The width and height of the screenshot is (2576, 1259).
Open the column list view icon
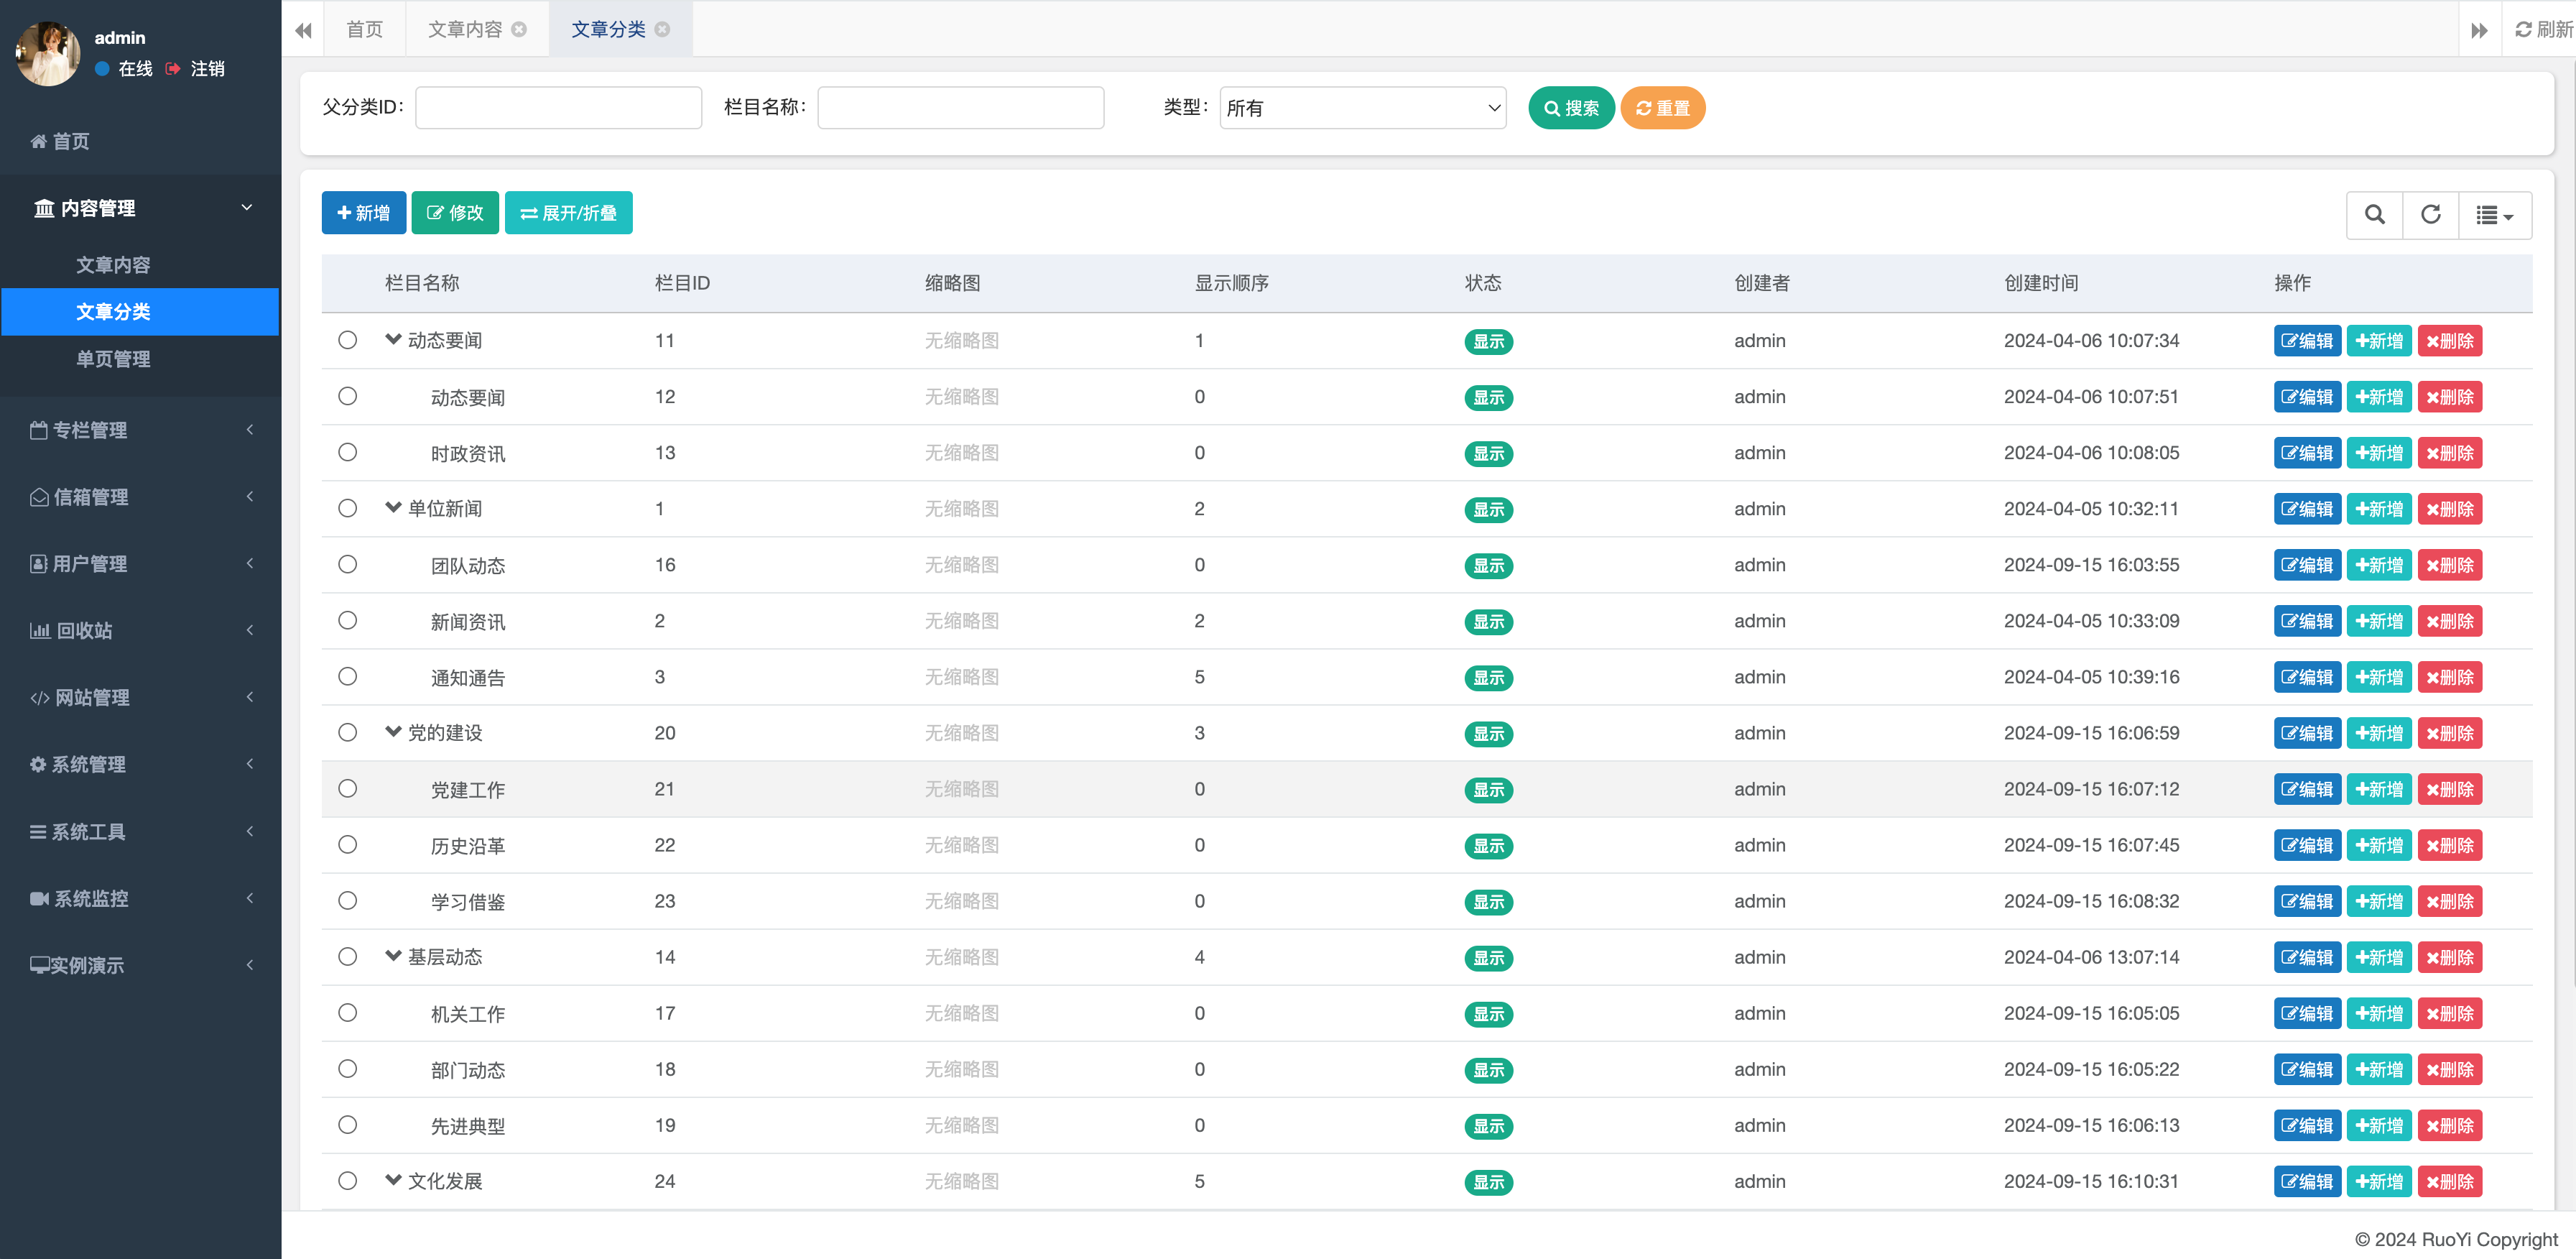pyautogui.click(x=2494, y=215)
